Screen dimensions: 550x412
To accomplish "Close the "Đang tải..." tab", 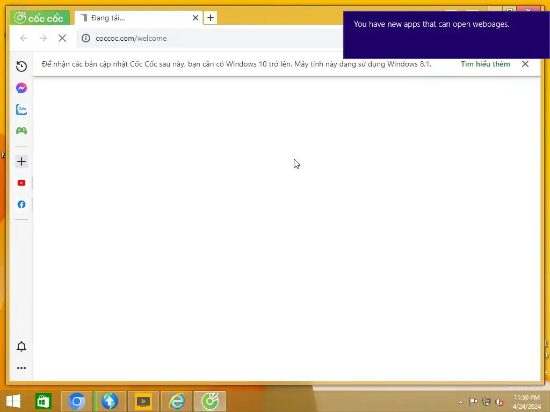I will click(196, 18).
